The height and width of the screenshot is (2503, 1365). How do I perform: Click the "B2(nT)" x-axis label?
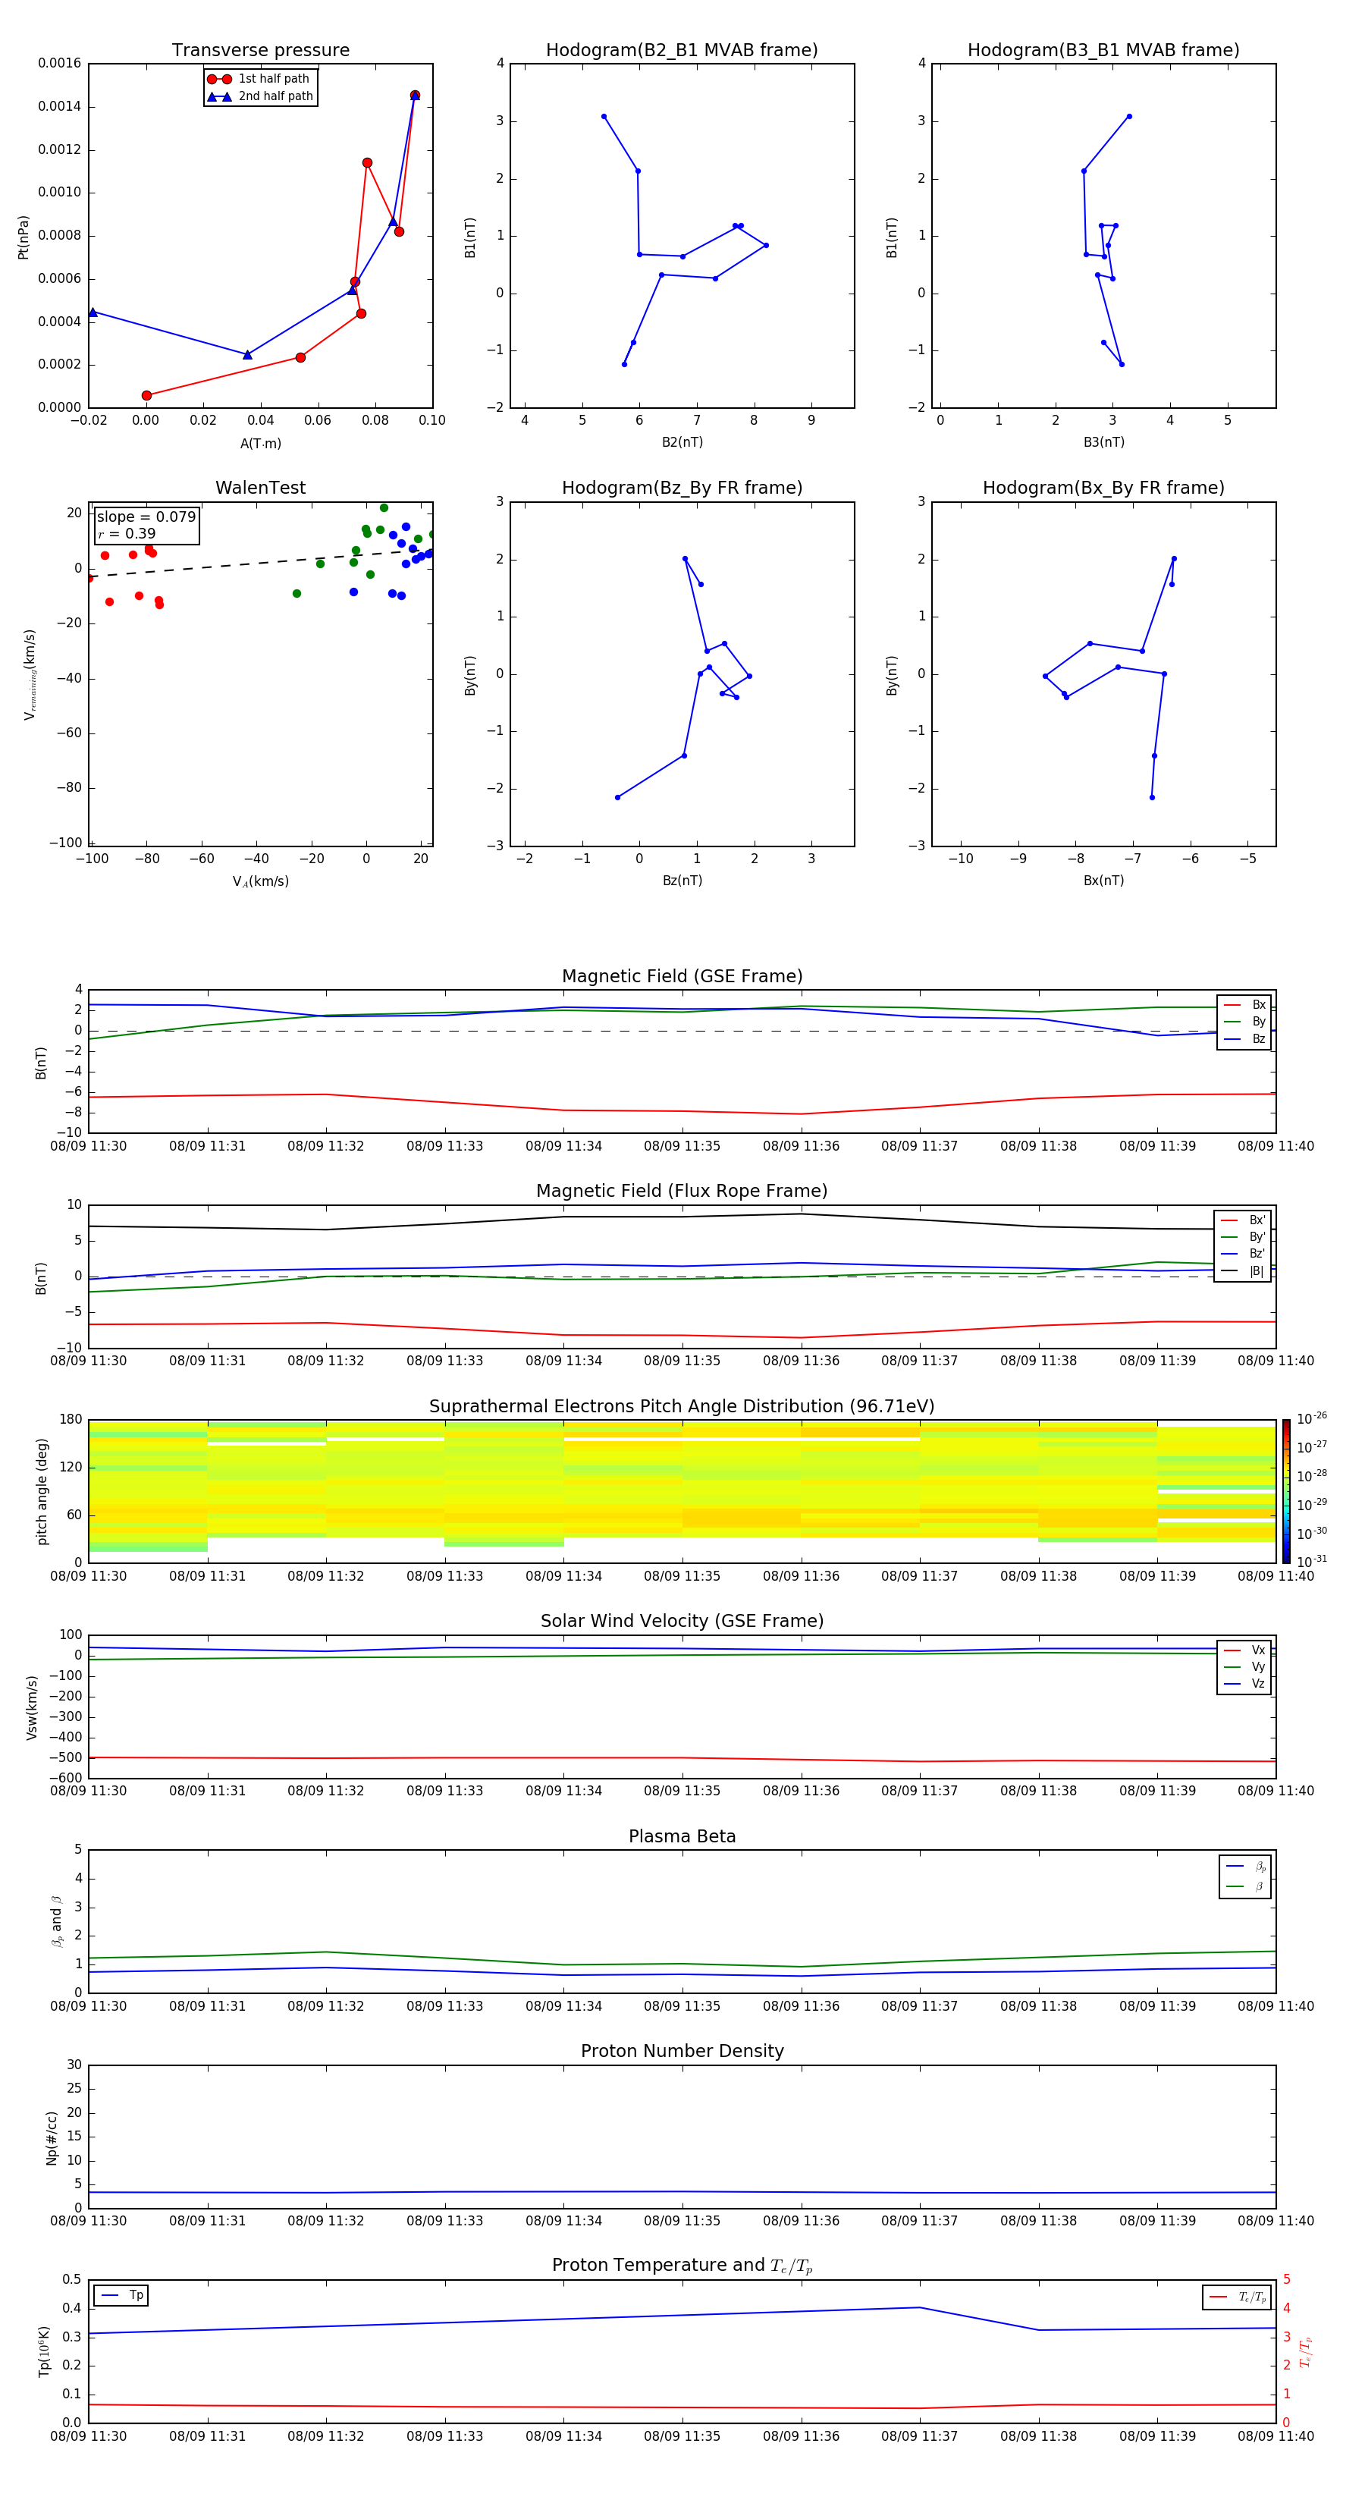click(682, 442)
